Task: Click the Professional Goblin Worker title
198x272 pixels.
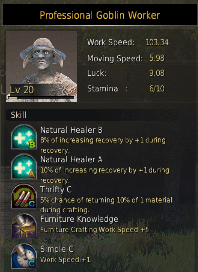Action: pyautogui.click(x=100, y=15)
